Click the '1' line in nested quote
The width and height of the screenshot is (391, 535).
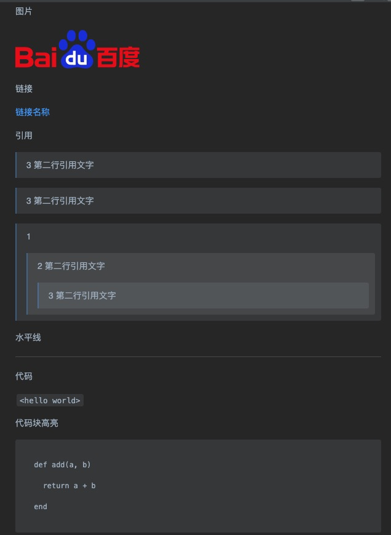[29, 236]
